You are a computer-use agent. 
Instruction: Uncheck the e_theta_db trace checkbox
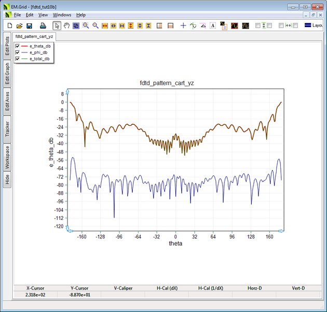click(x=18, y=46)
